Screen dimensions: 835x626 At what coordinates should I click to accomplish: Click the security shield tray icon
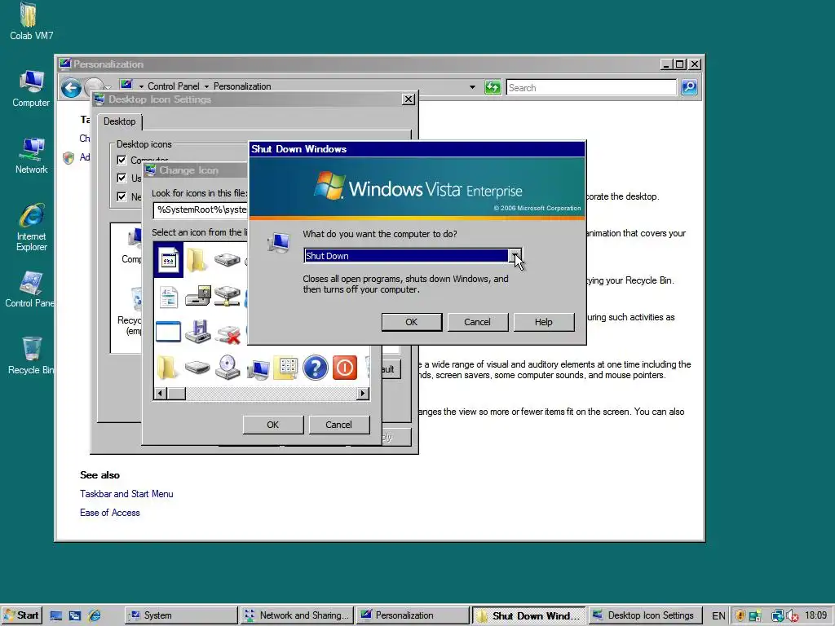tap(740, 616)
